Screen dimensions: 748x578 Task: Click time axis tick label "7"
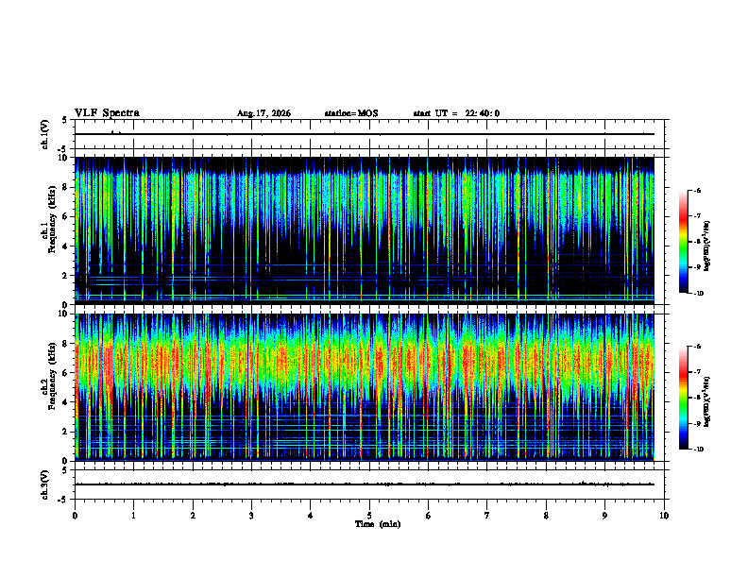(487, 516)
